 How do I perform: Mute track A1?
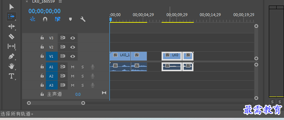coord(73,67)
